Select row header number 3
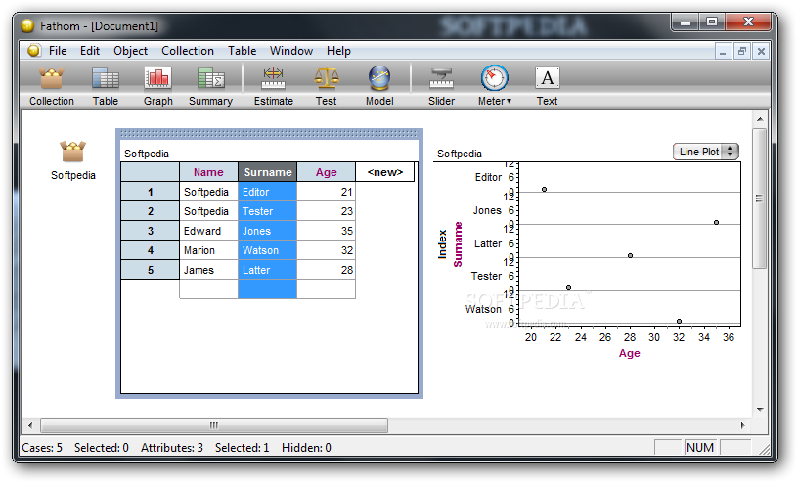 pos(151,231)
